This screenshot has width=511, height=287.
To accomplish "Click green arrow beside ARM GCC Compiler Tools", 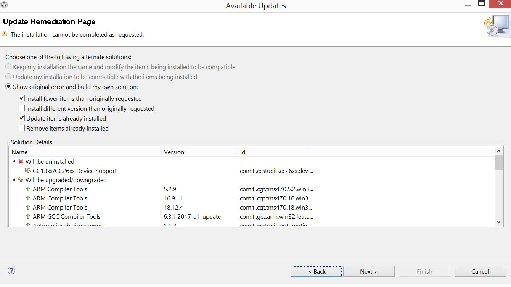I will pyautogui.click(x=28, y=217).
